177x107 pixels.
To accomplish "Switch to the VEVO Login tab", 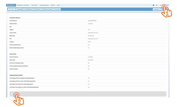I will coord(57,9).
